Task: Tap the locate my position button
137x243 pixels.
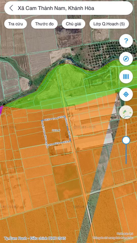Action: (126, 94)
